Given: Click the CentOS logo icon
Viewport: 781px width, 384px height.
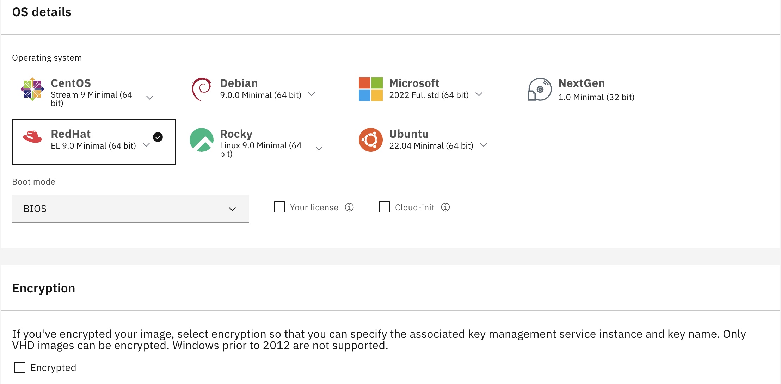Looking at the screenshot, I should pyautogui.click(x=32, y=89).
